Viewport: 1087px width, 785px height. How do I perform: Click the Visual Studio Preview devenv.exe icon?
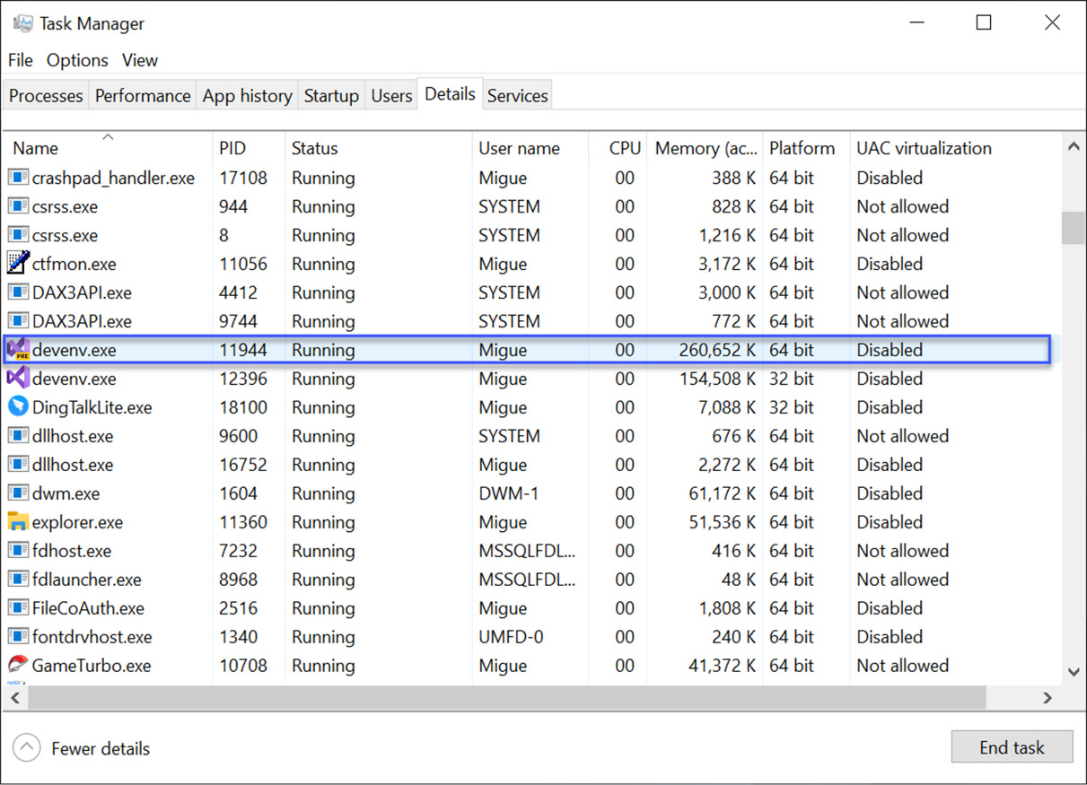(x=17, y=350)
